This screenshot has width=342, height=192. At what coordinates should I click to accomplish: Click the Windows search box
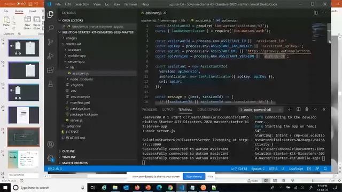pyautogui.click(x=49, y=187)
